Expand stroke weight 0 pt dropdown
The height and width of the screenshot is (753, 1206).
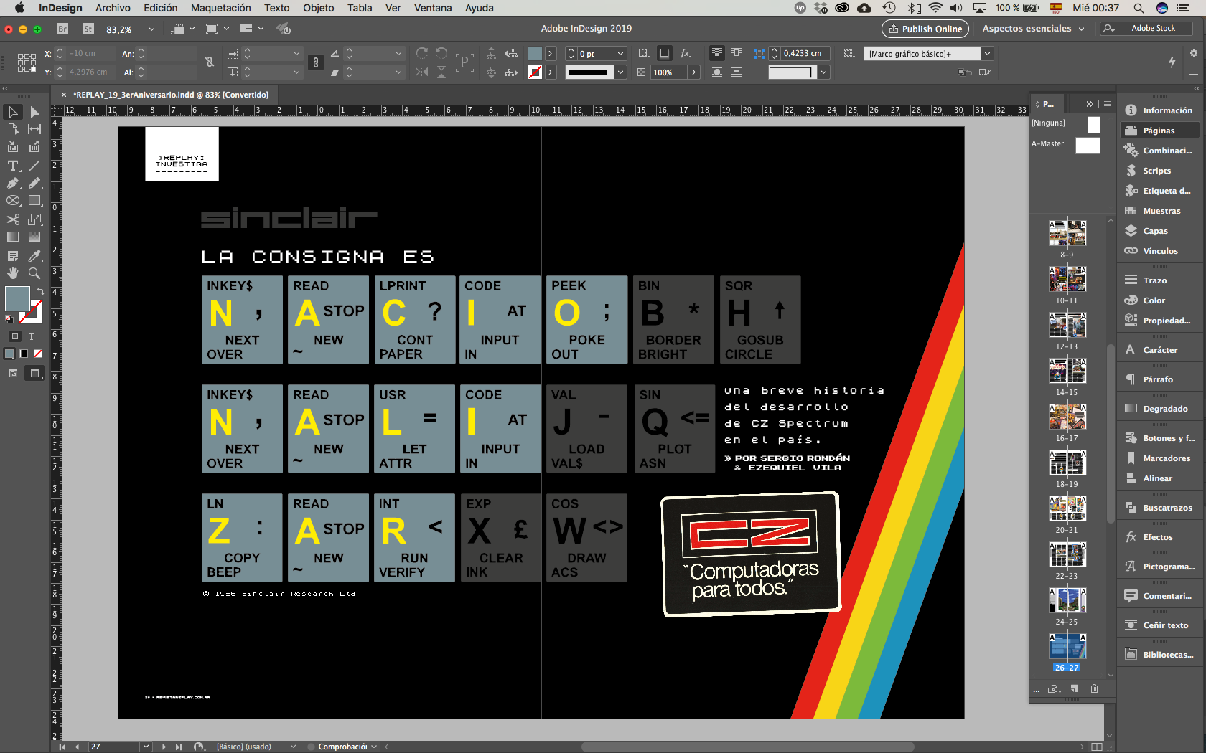620,54
